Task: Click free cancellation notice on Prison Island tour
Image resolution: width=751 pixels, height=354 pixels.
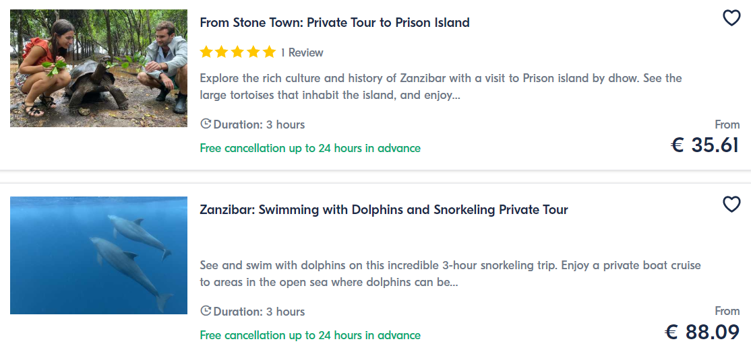Action: pos(310,148)
